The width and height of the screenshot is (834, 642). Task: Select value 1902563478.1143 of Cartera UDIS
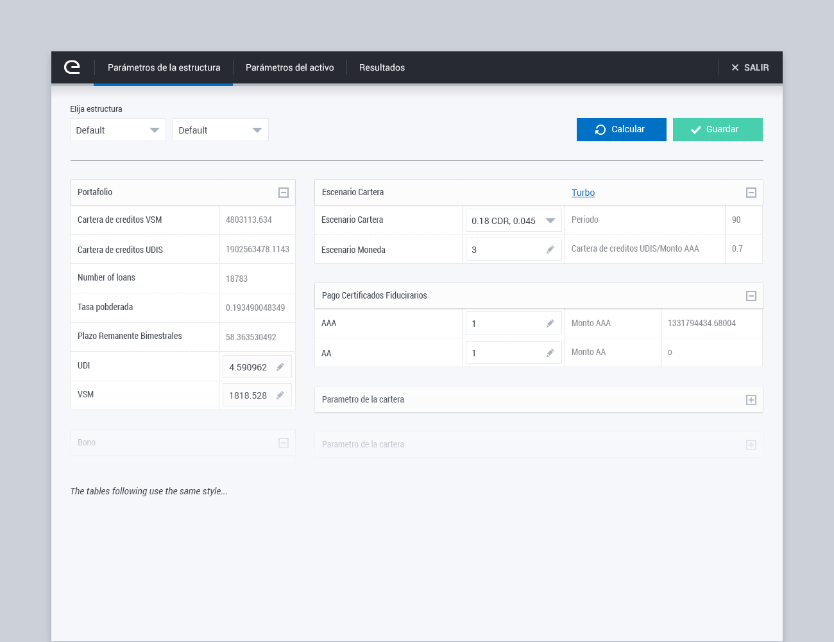[x=257, y=249]
